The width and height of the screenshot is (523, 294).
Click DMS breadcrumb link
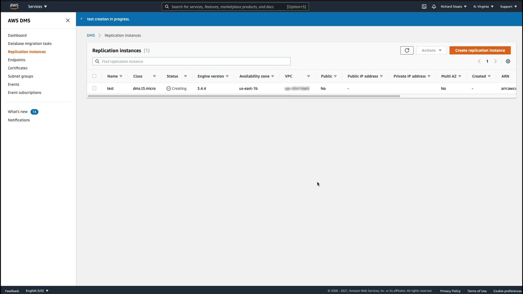91,36
